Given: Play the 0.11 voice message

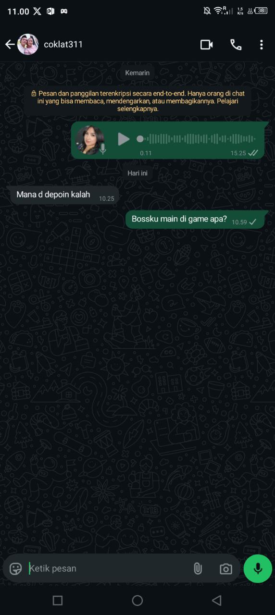Looking at the screenshot, I should click(124, 139).
